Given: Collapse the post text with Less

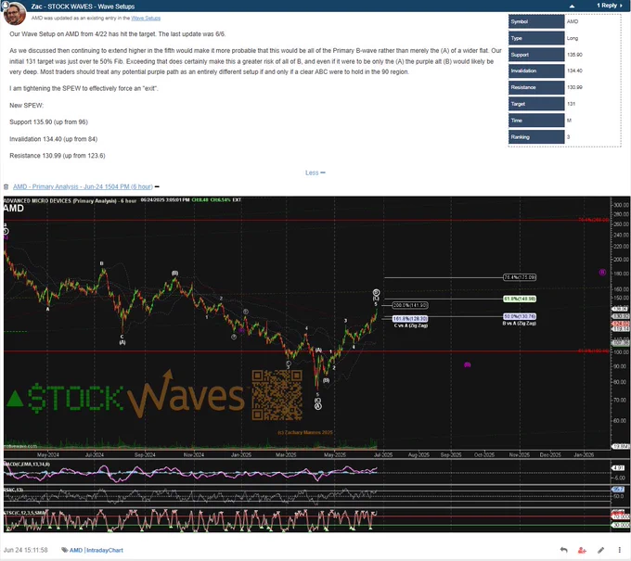Looking at the screenshot, I should coord(315,172).
